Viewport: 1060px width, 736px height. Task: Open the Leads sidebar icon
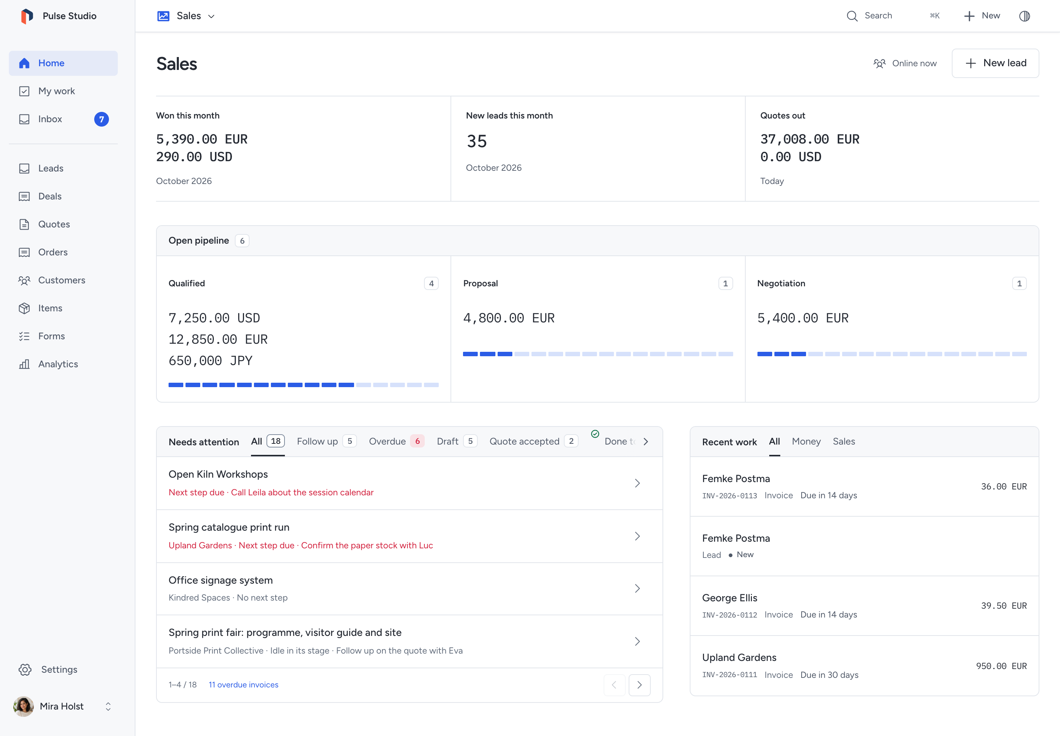pos(24,168)
